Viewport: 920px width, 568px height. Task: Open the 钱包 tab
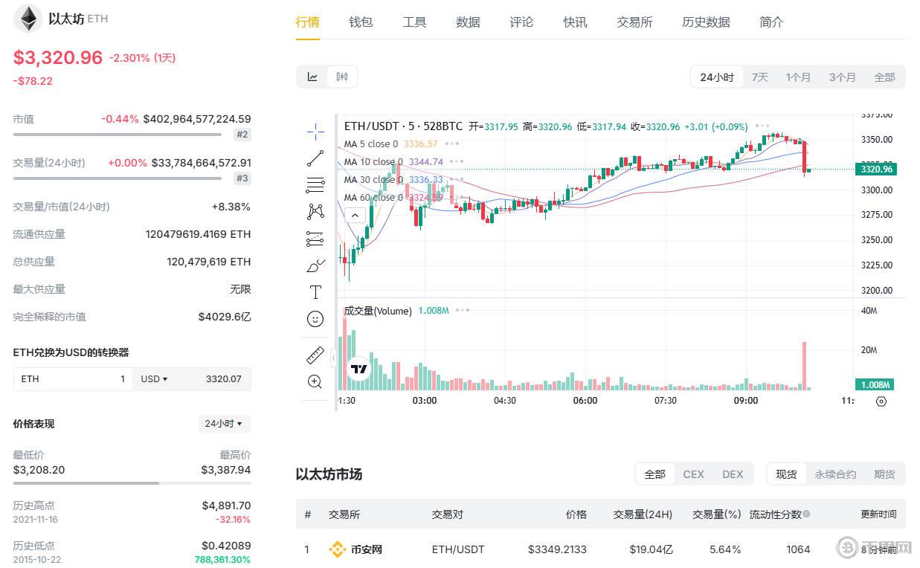click(361, 22)
